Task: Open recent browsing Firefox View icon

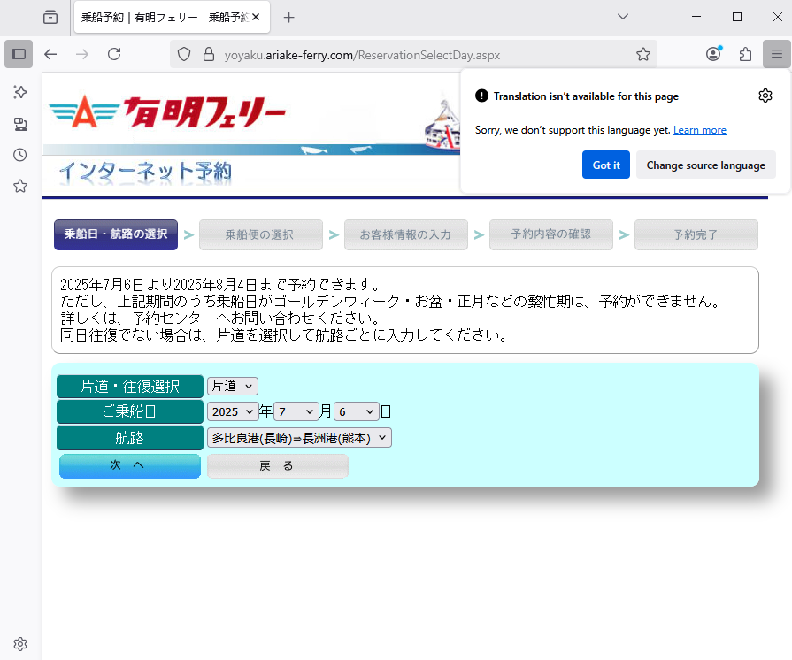Action: click(50, 17)
